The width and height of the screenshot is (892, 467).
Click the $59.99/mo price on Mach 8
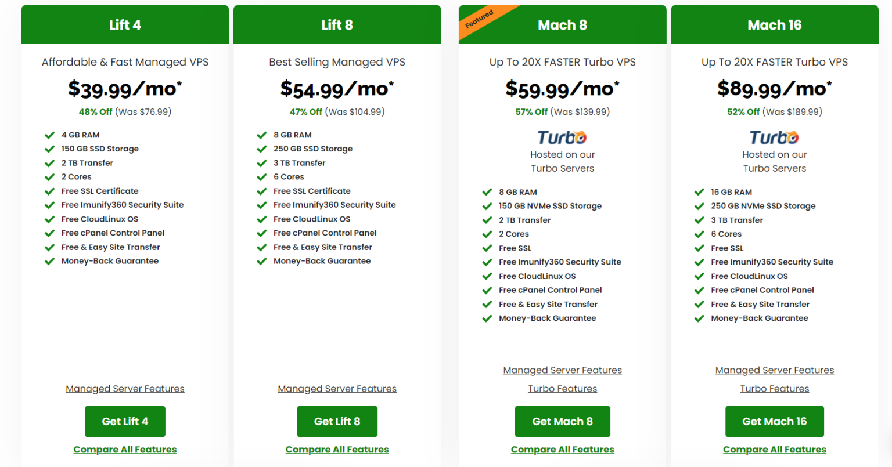(x=562, y=89)
